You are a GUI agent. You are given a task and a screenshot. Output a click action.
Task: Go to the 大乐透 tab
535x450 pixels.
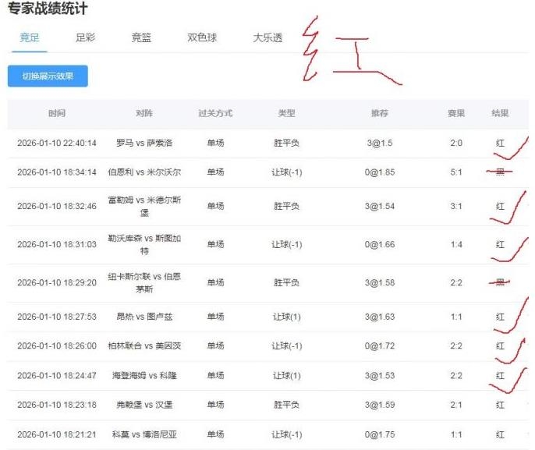(267, 37)
